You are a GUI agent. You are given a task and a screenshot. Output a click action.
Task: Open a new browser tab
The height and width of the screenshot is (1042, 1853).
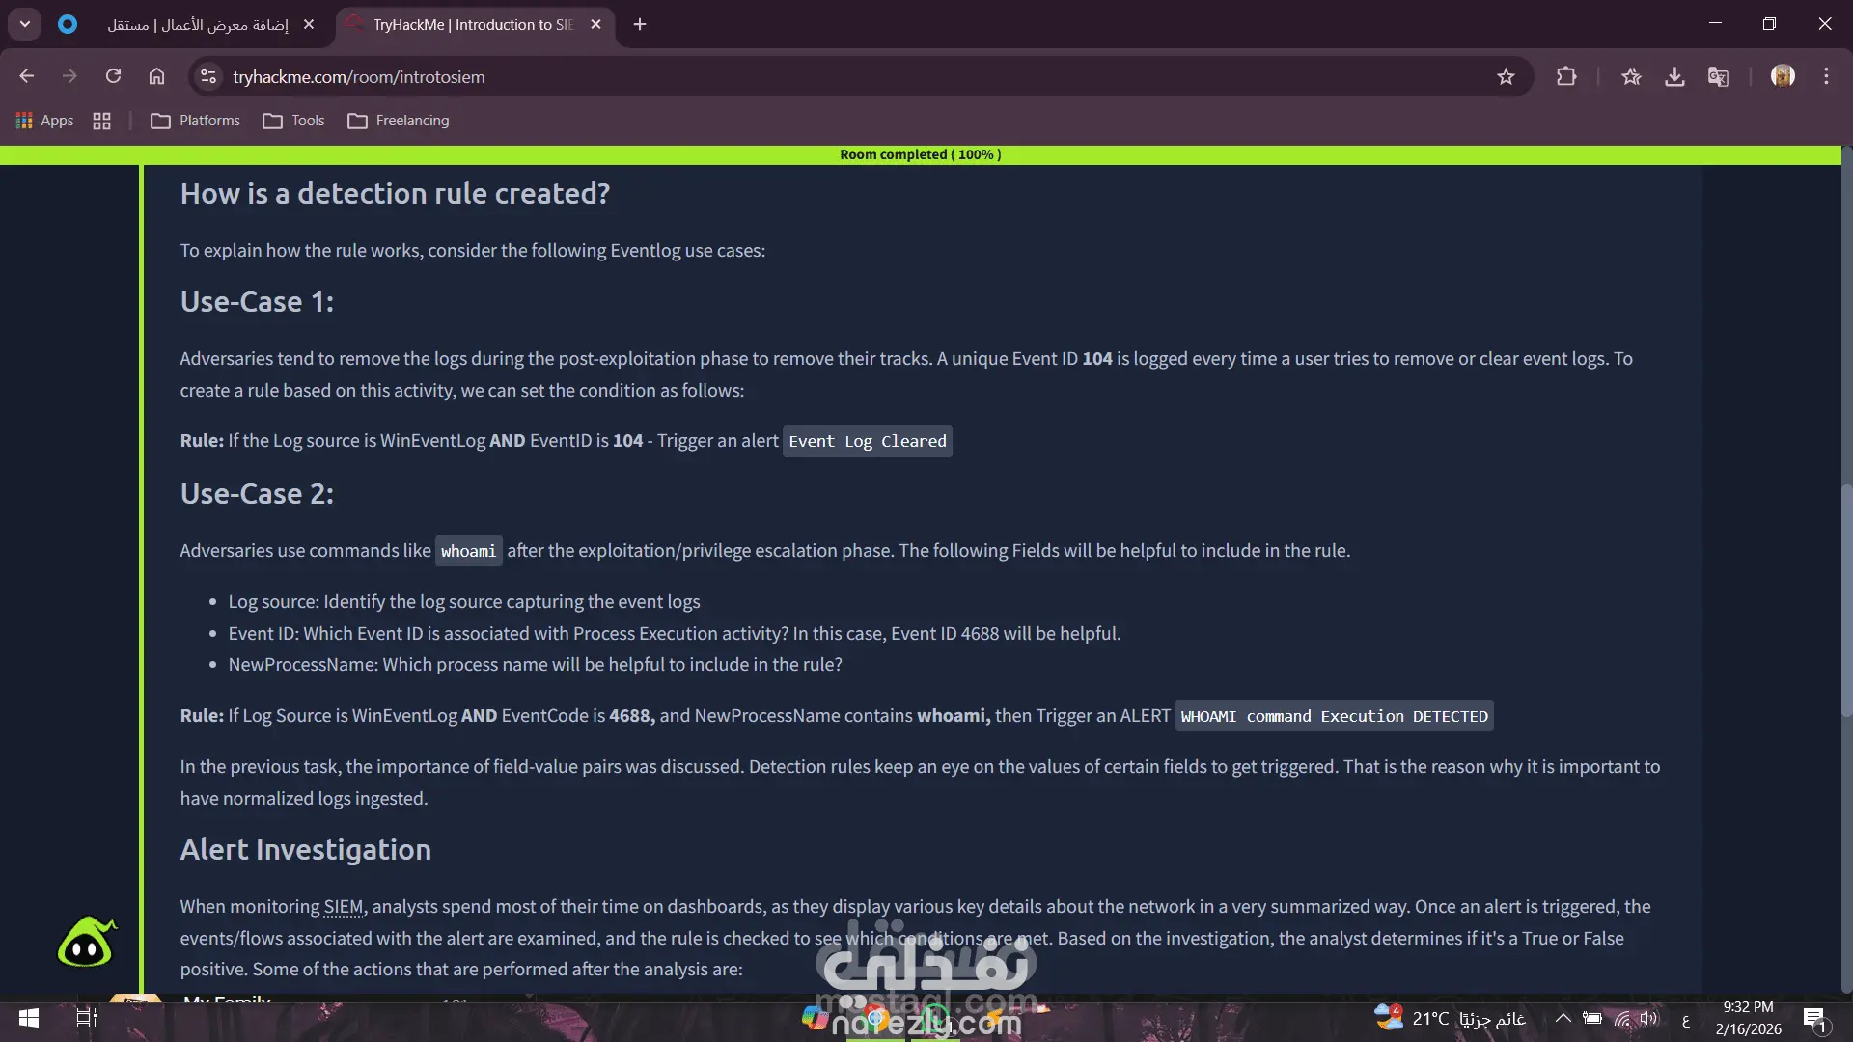[640, 24]
